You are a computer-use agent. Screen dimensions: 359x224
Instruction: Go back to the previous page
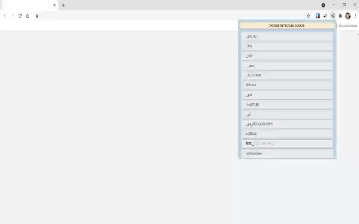5,16
